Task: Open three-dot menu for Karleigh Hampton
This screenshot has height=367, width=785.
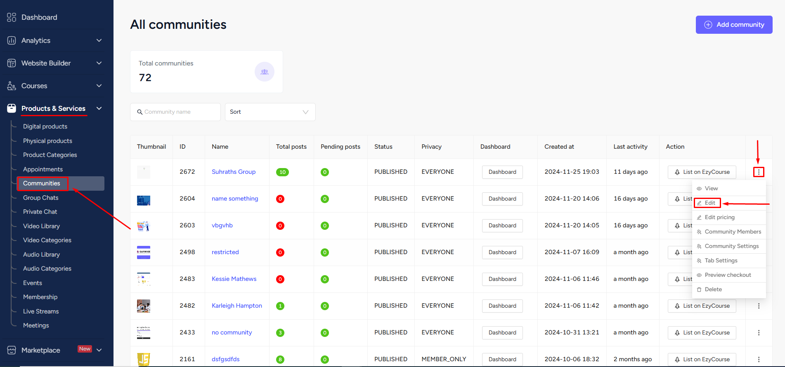Action: (x=759, y=306)
